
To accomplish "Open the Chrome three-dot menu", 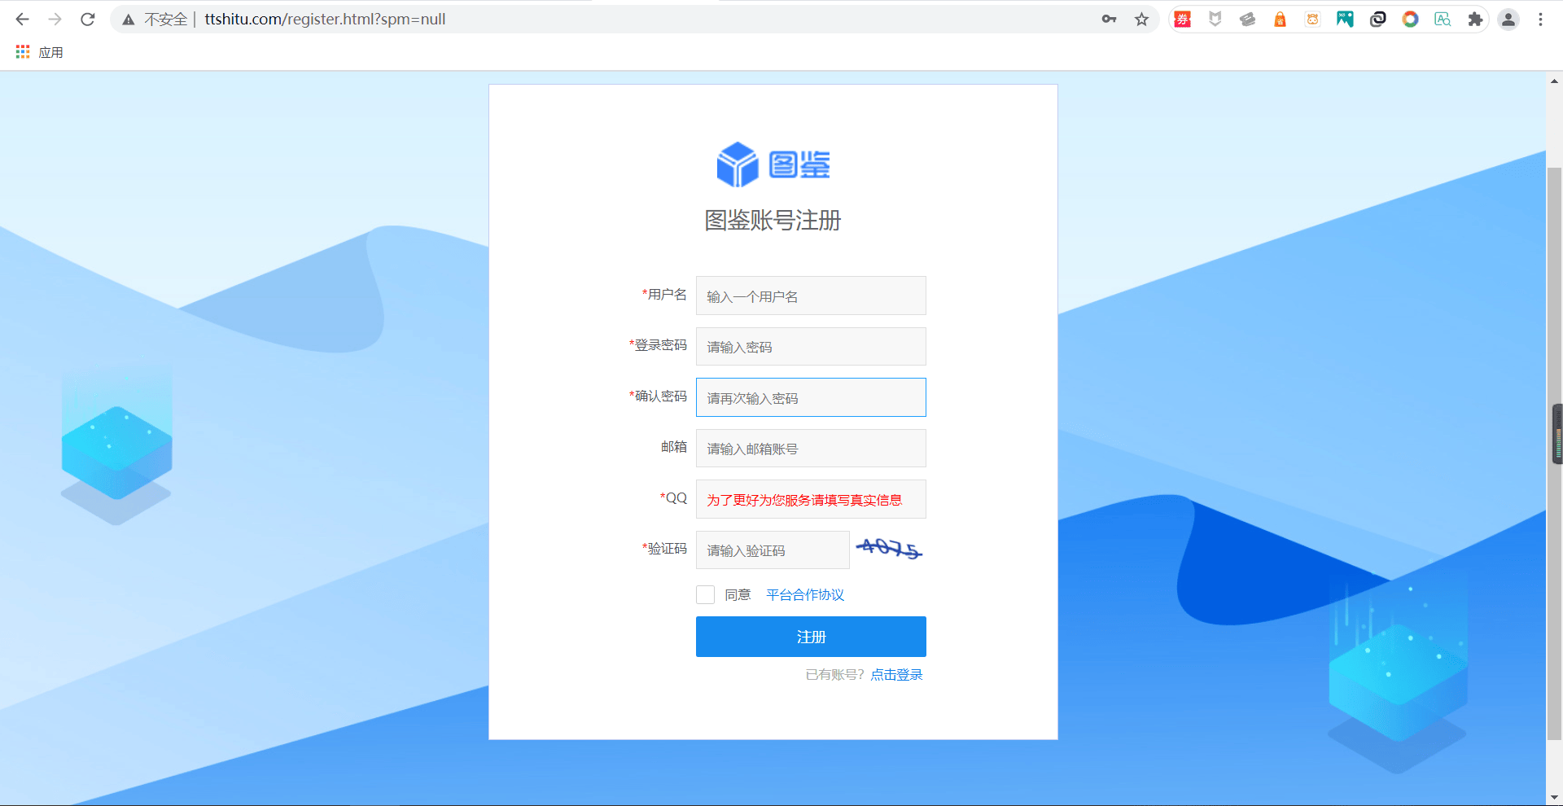I will pos(1540,19).
